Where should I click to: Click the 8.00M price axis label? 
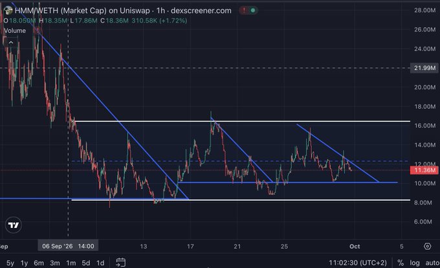[x=423, y=203]
